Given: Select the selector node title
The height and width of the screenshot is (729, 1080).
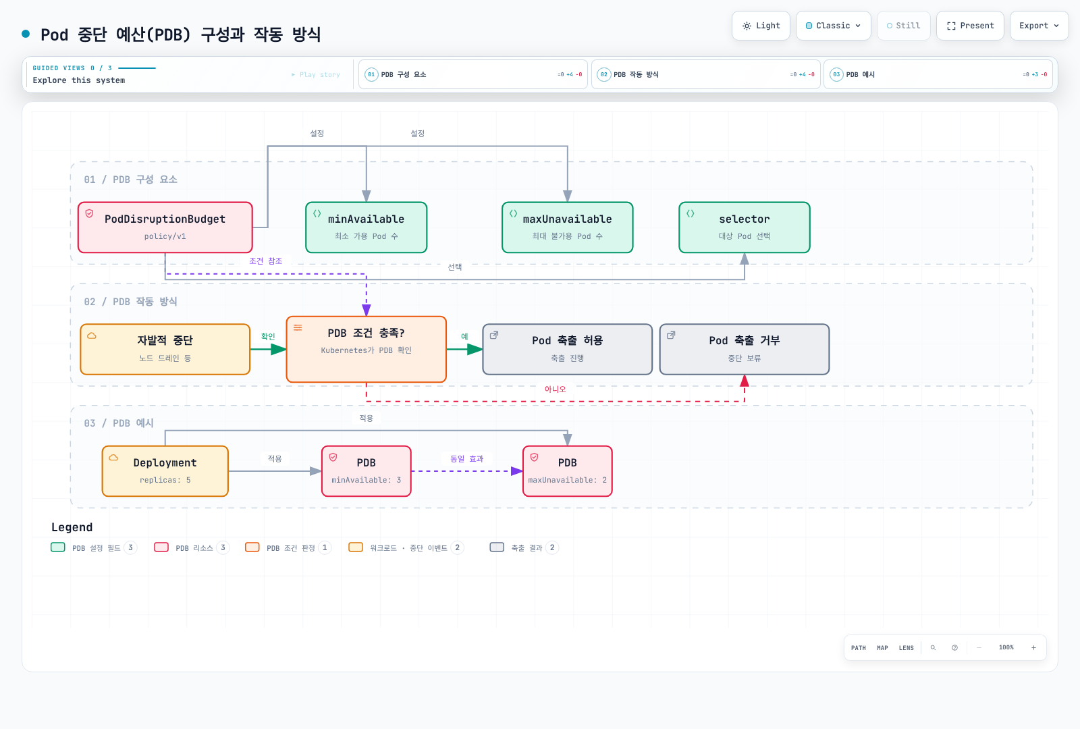Looking at the screenshot, I should pos(744,219).
